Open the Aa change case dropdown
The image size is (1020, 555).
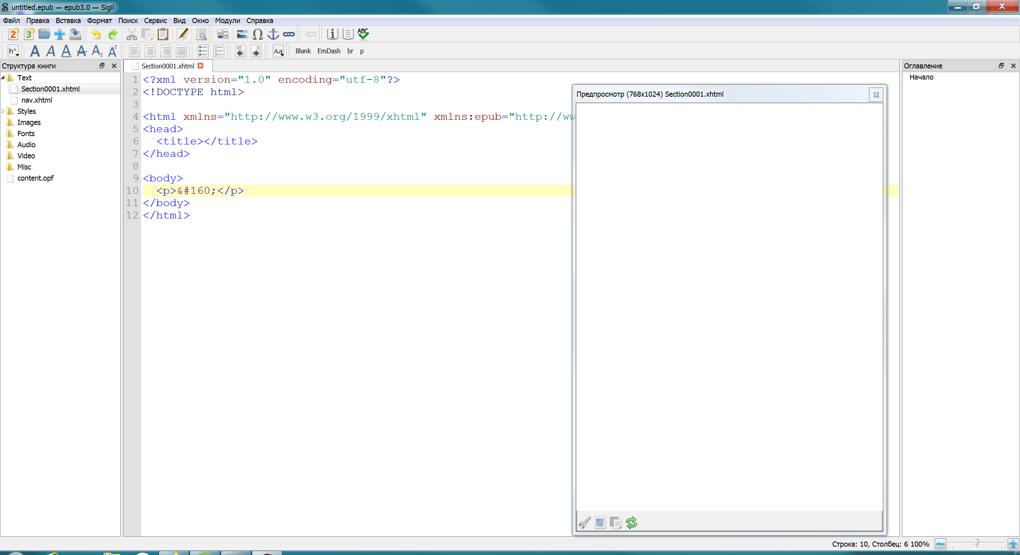point(279,51)
